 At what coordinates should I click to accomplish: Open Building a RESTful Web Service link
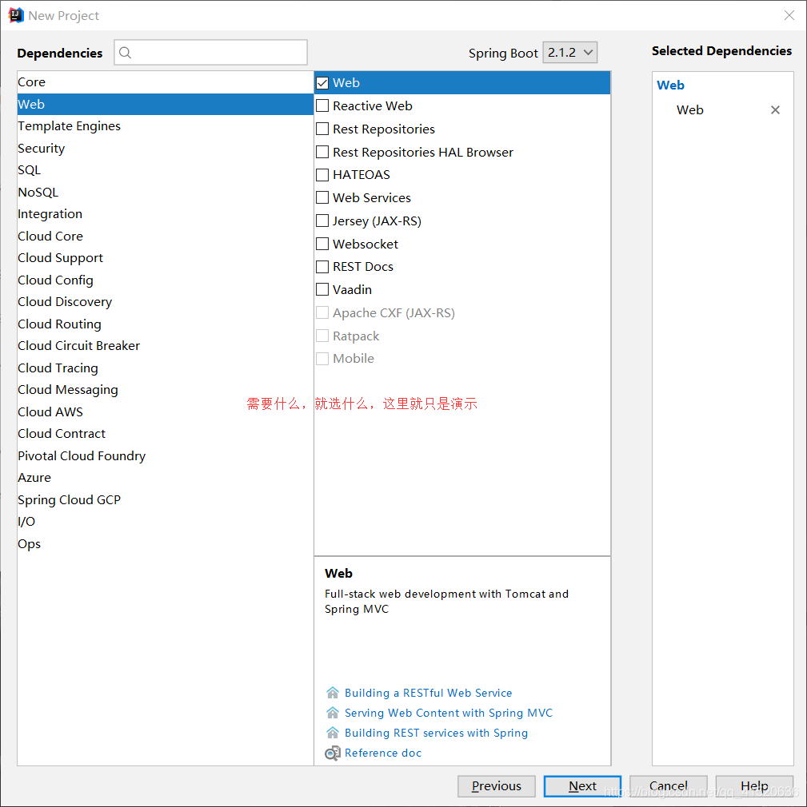click(429, 693)
